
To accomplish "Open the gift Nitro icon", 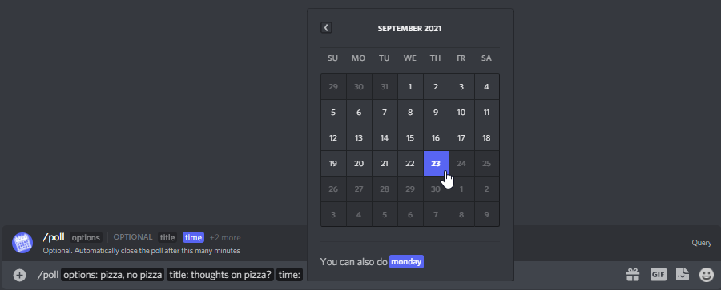I will click(x=633, y=274).
